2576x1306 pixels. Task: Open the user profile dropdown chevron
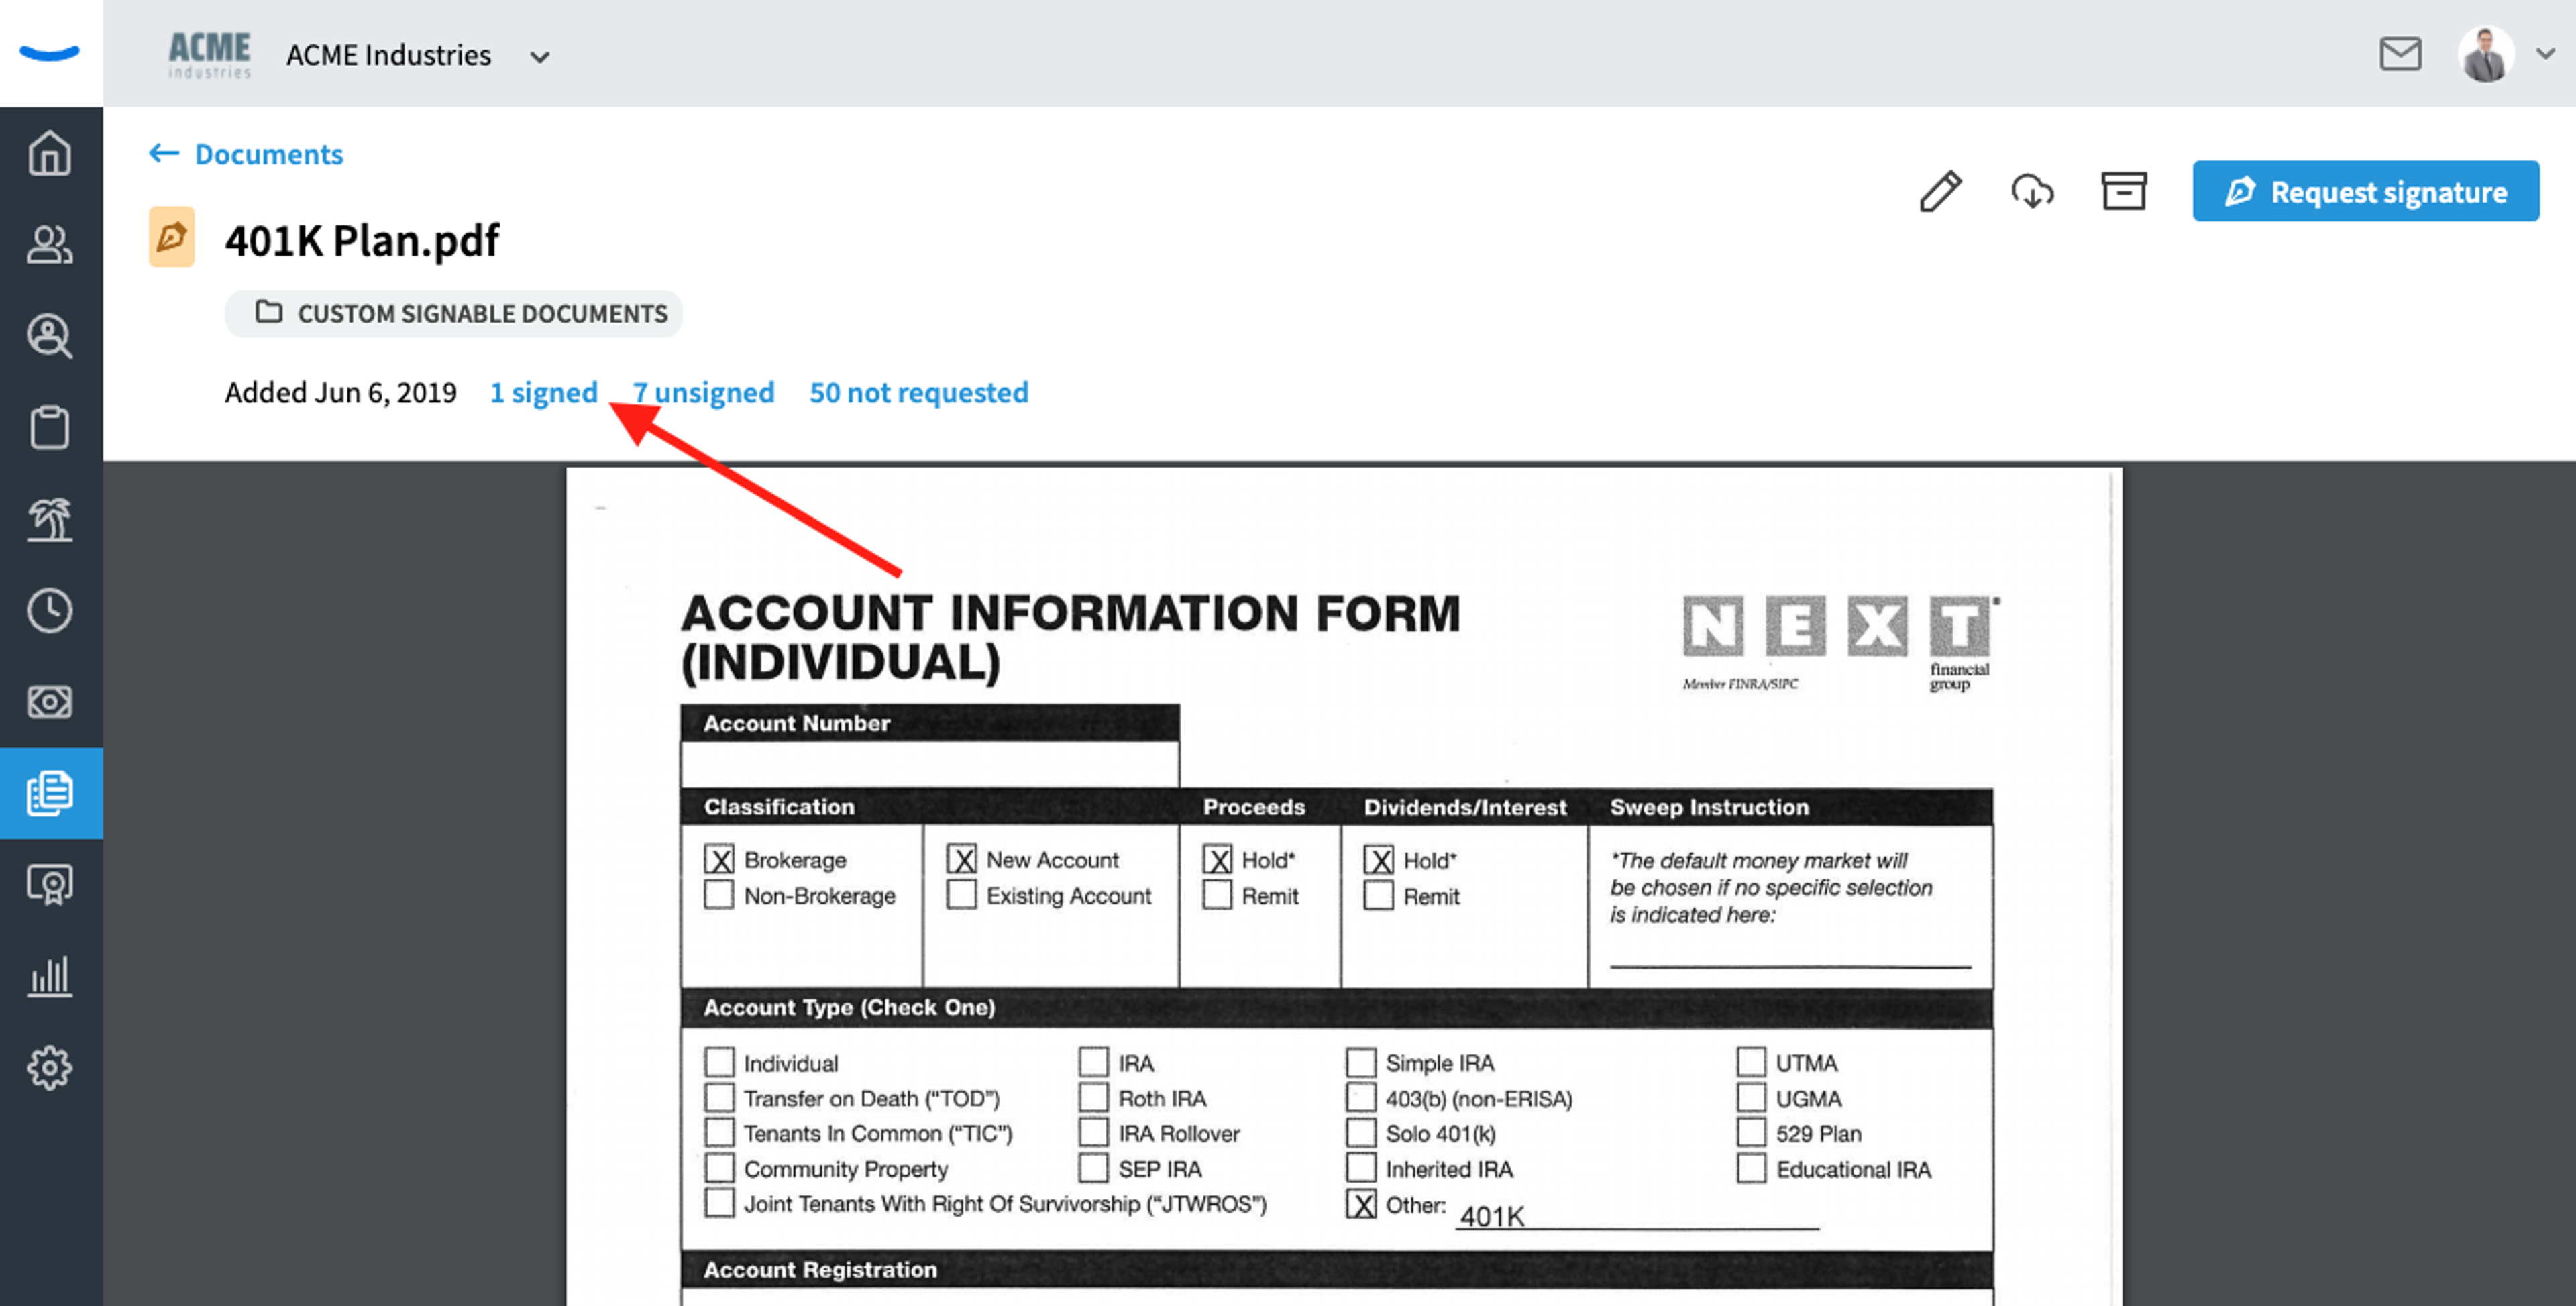click(x=2546, y=54)
